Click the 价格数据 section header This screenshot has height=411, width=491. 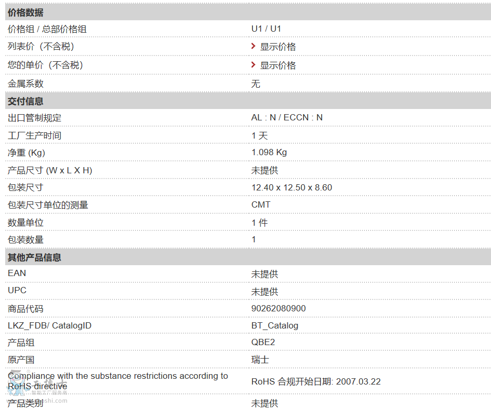(x=25, y=12)
